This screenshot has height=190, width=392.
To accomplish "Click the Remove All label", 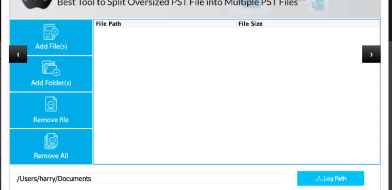I will (x=51, y=156).
